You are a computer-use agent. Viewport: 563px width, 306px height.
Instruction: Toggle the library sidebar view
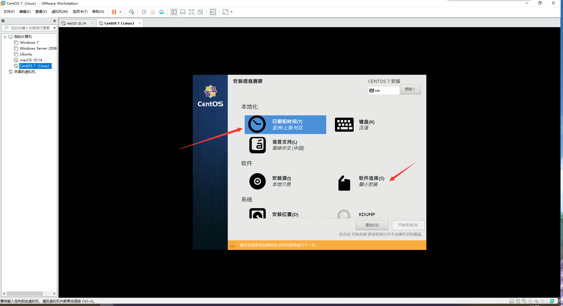click(x=174, y=12)
